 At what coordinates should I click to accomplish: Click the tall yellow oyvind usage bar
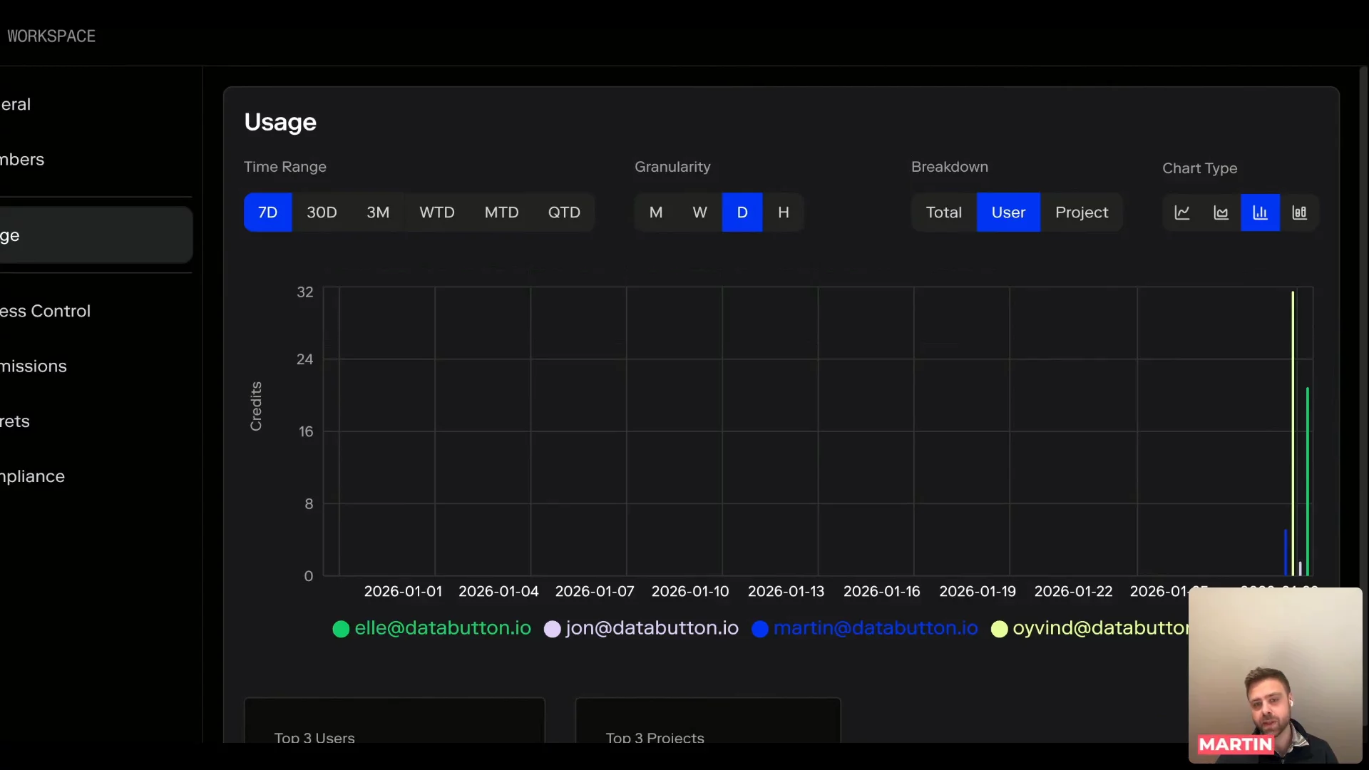(x=1293, y=428)
